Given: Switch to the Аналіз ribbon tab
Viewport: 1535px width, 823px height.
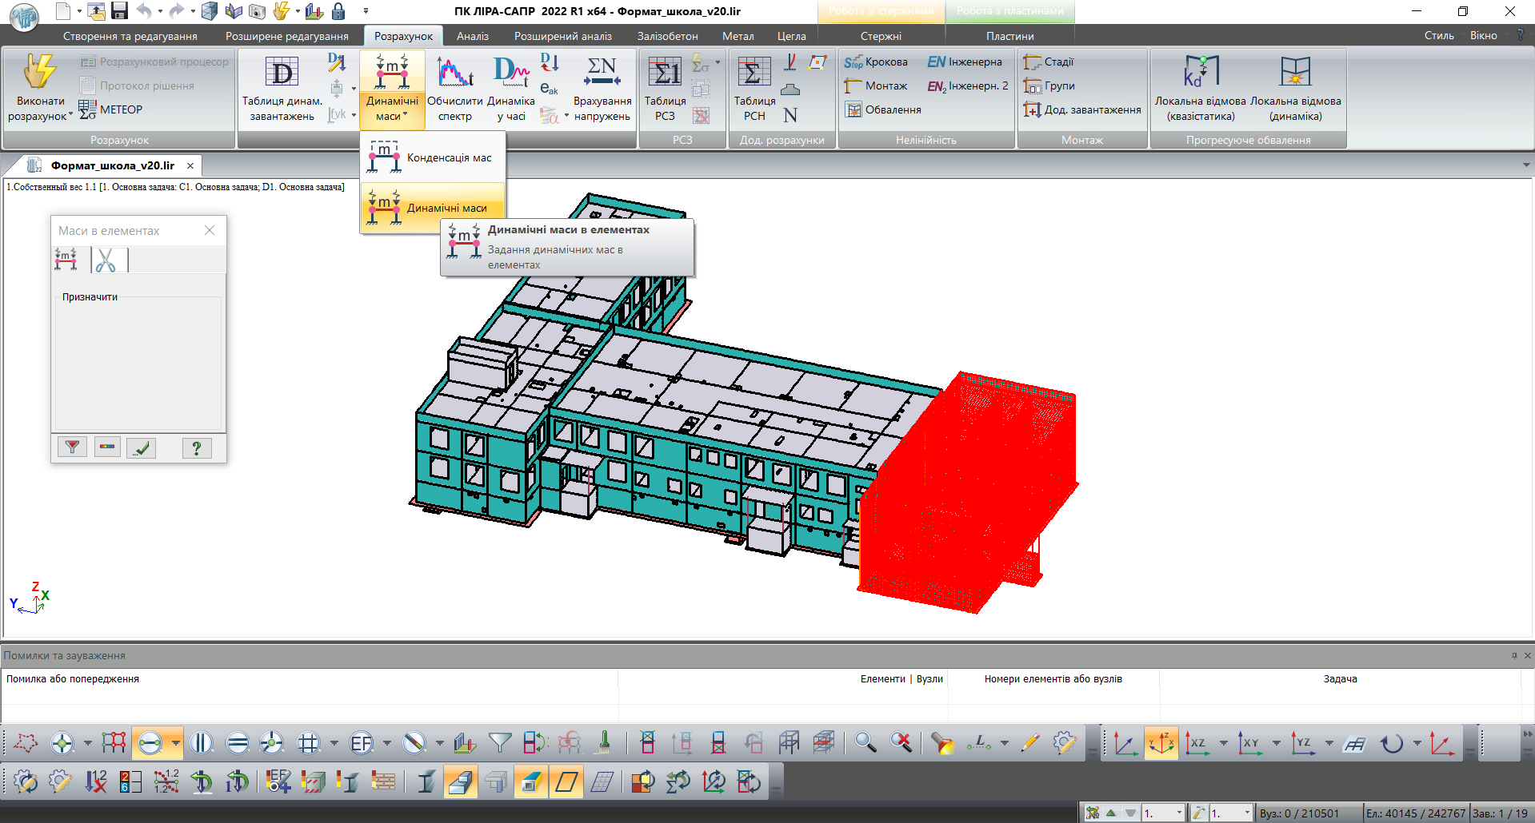Looking at the screenshot, I should 472,36.
